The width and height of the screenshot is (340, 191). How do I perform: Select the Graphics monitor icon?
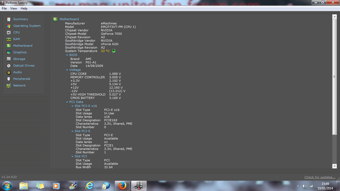point(9,52)
